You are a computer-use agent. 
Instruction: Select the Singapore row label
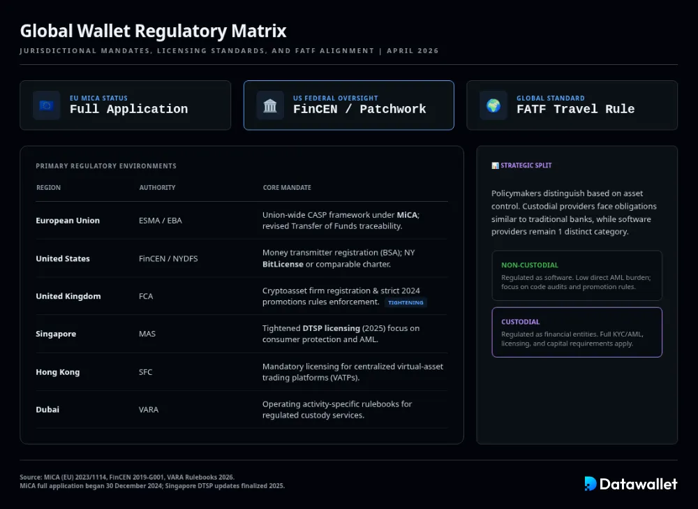(56, 334)
